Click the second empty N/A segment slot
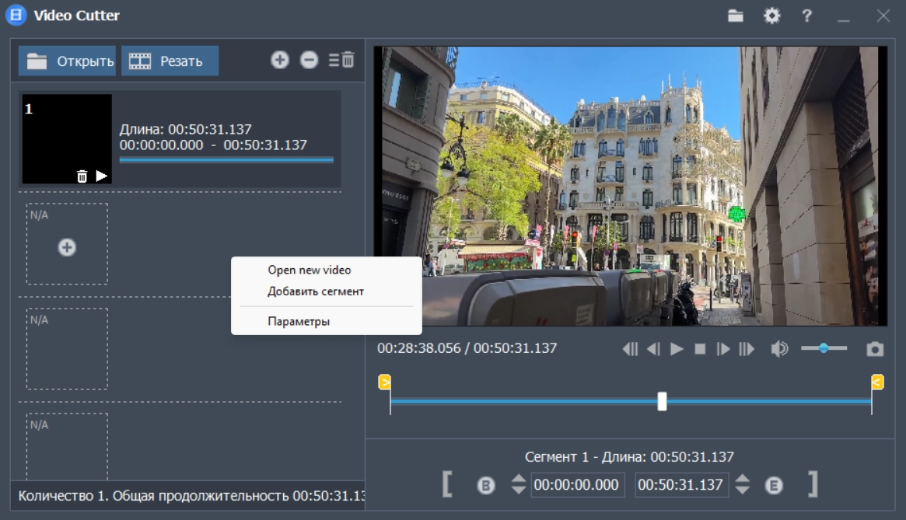This screenshot has width=906, height=520. click(67, 349)
